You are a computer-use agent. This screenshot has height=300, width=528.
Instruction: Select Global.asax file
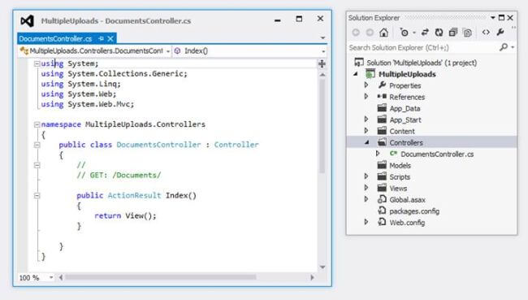408,200
